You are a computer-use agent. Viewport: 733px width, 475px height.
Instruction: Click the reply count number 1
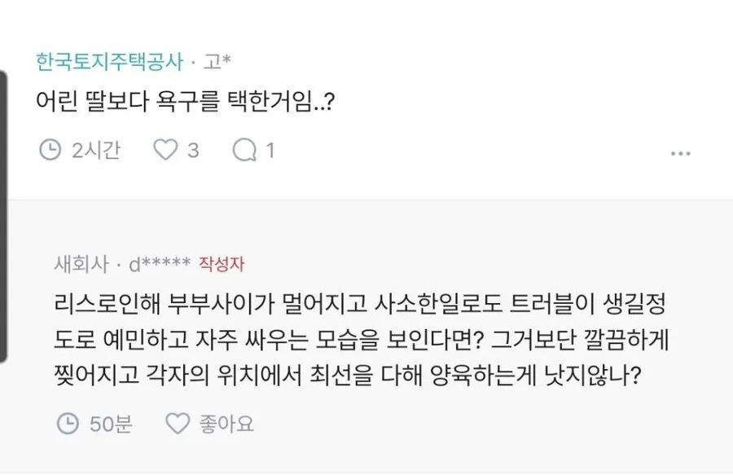click(x=270, y=151)
